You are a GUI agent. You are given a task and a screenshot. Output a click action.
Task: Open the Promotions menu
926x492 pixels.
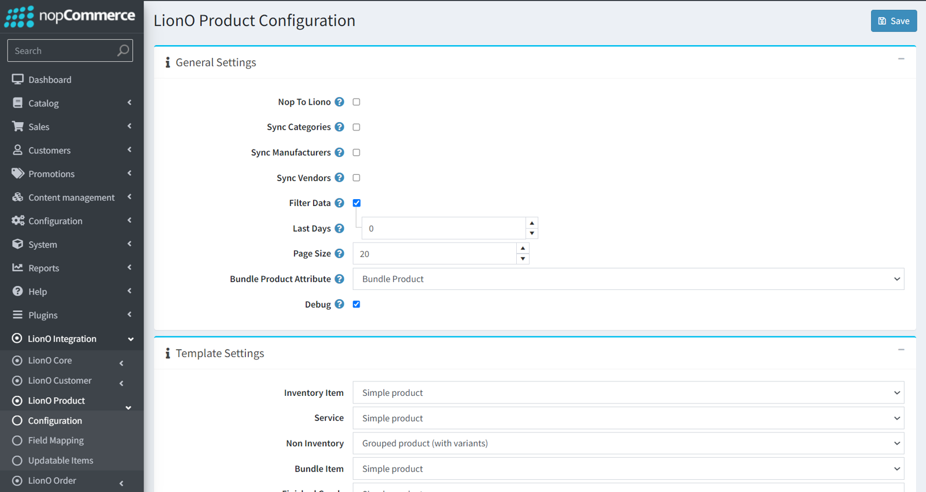click(x=72, y=174)
